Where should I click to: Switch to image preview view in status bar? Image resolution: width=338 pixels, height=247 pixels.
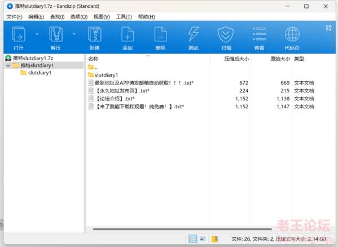(x=203, y=239)
